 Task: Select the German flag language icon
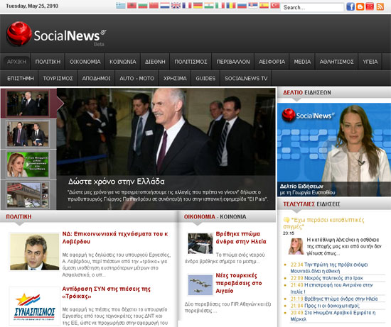click(x=198, y=6)
